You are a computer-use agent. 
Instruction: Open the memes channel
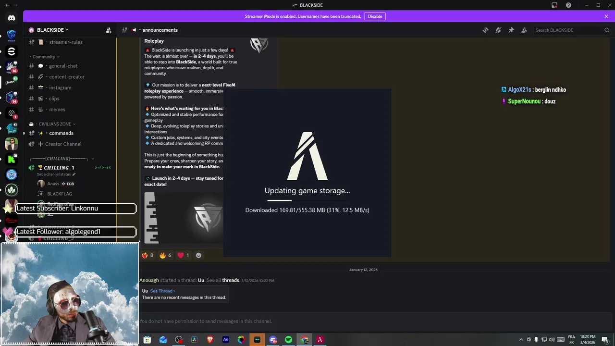57,110
